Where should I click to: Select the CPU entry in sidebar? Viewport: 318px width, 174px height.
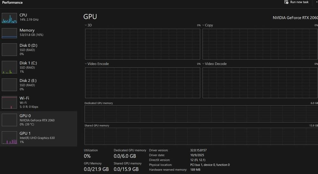38,18
